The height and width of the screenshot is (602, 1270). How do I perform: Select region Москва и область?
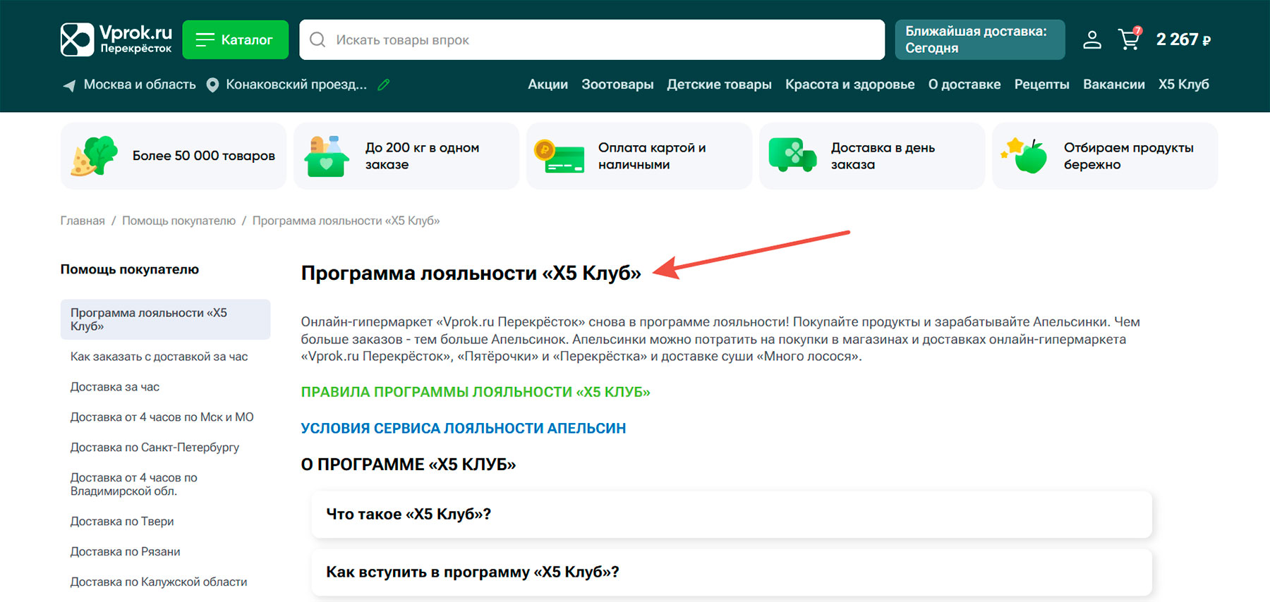(x=140, y=85)
